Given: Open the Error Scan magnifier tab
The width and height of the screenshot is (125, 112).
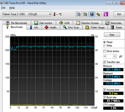Looking at the screenshot, I should tap(71, 27).
